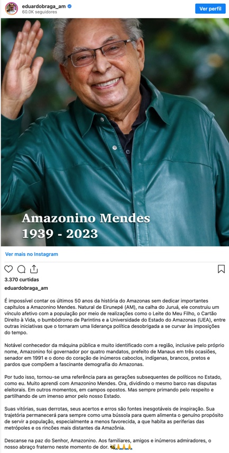This screenshot has width=229, height=453.
Task: Click the blue verified badge
Action: (69, 6)
